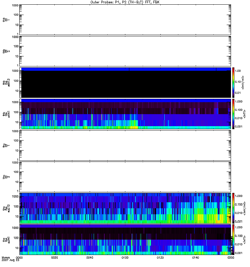Image resolution: width=250 pixels, height=267 pixels.
Task: Click the plot title "Outer Probes: P1, P2"
Action: 125,2
